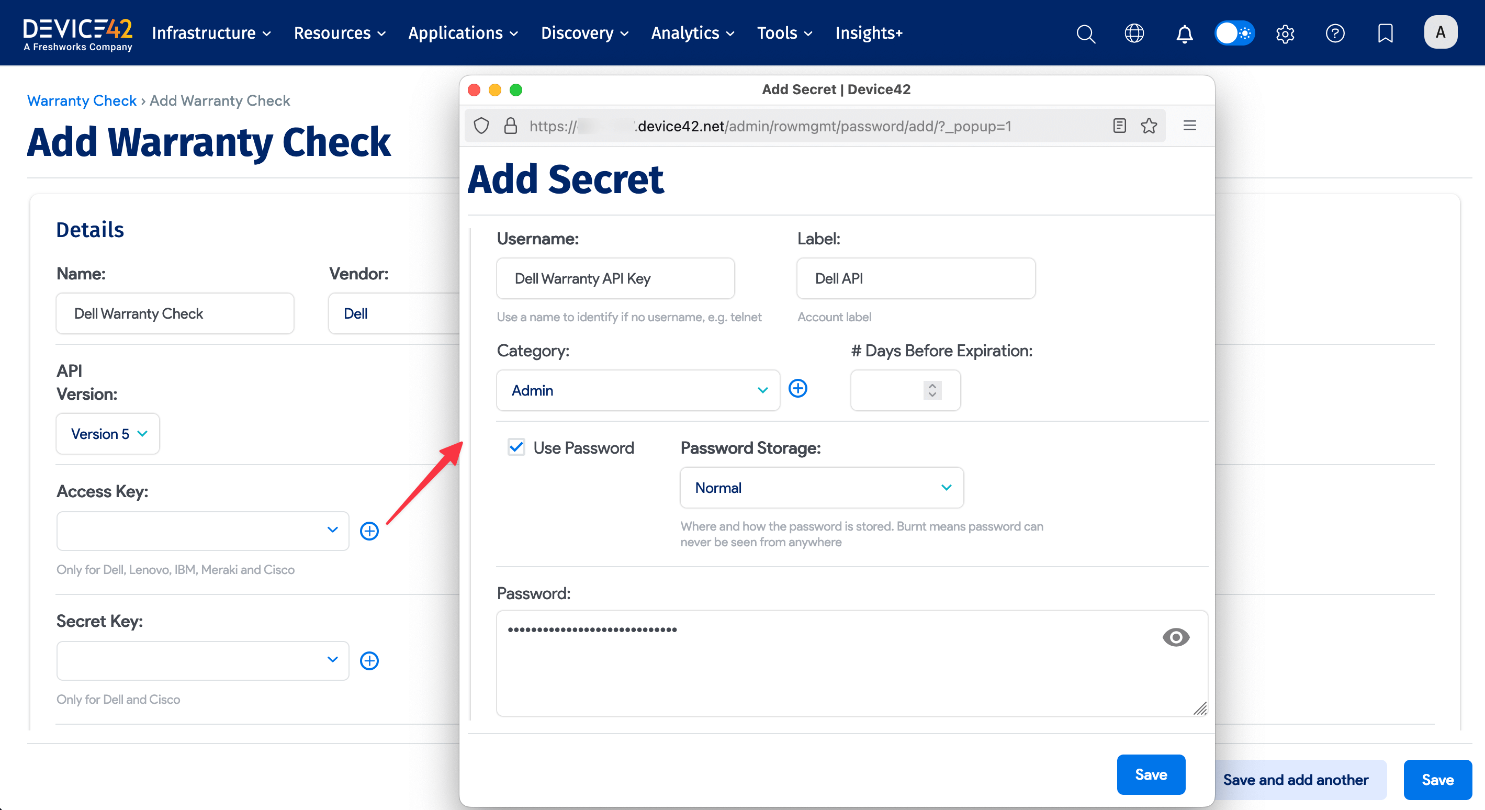The width and height of the screenshot is (1485, 810).
Task: Open the Analytics menu
Action: [692, 33]
